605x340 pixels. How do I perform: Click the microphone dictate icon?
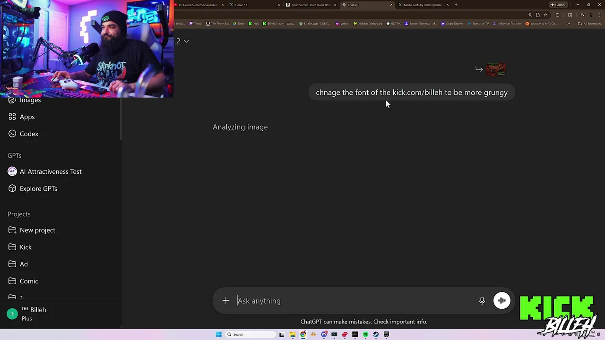[x=482, y=301]
